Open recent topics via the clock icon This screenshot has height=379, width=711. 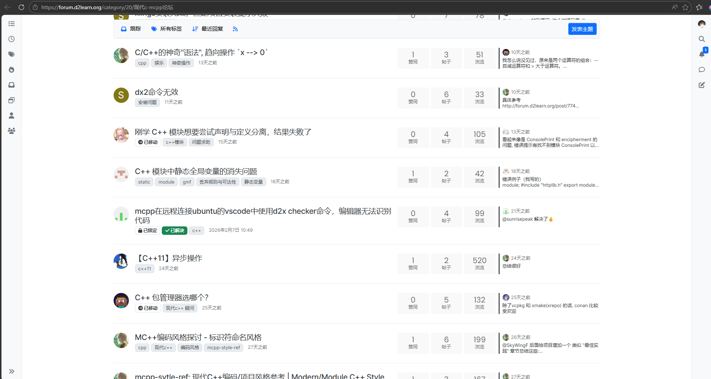(x=11, y=39)
